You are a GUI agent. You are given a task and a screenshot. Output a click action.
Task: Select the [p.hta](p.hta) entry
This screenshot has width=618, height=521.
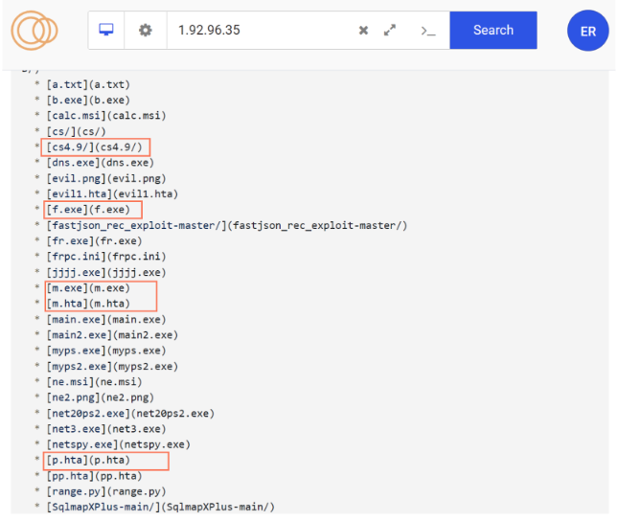(88, 460)
